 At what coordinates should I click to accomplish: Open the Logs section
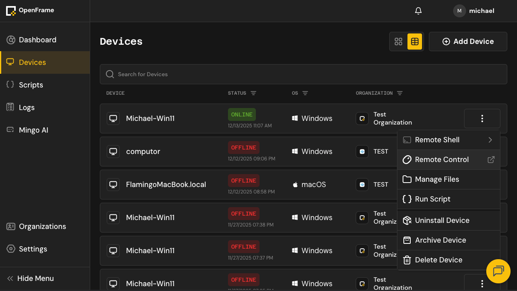pos(45,108)
